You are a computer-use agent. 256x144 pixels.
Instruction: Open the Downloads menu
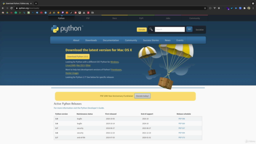[91, 40]
